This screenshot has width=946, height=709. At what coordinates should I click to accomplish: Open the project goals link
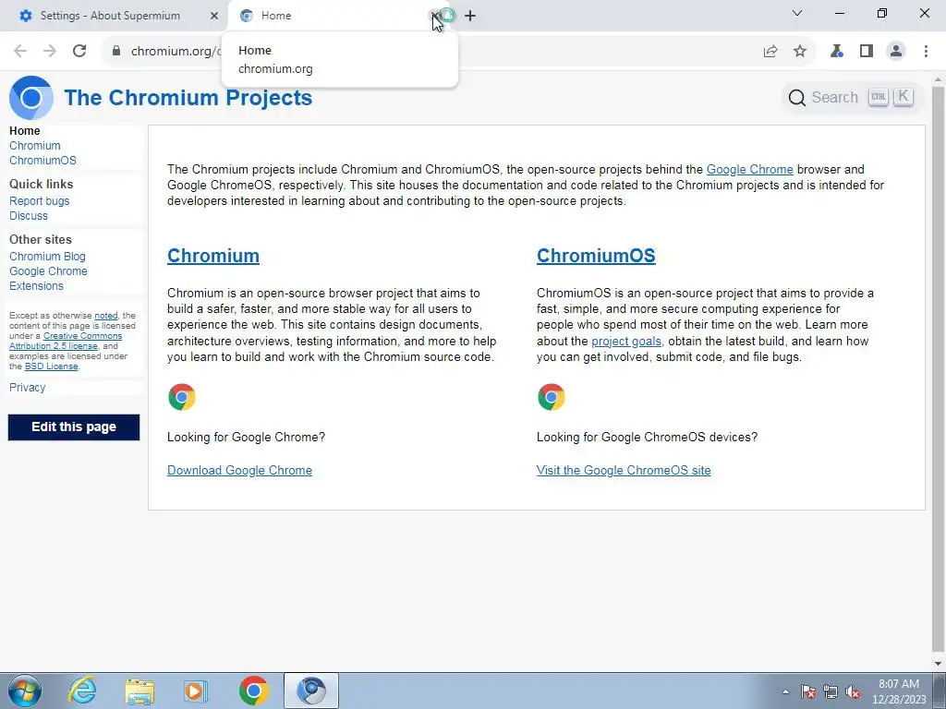click(x=626, y=342)
